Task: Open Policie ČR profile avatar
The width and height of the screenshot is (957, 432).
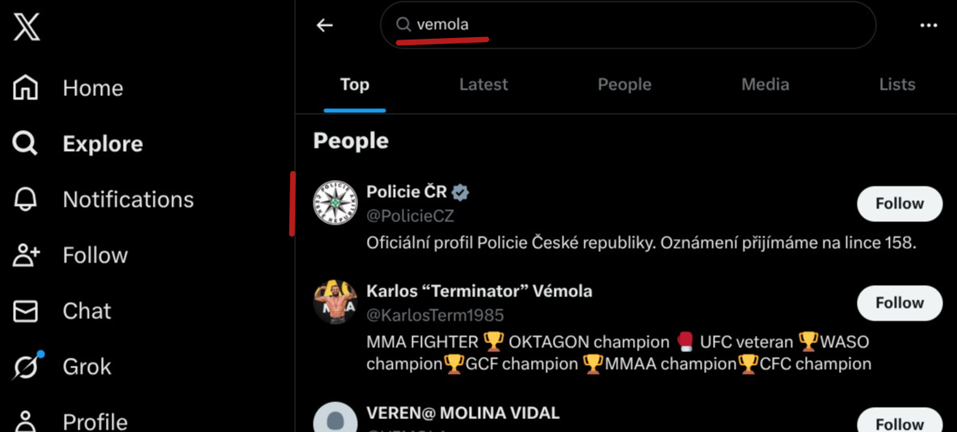Action: click(x=335, y=203)
